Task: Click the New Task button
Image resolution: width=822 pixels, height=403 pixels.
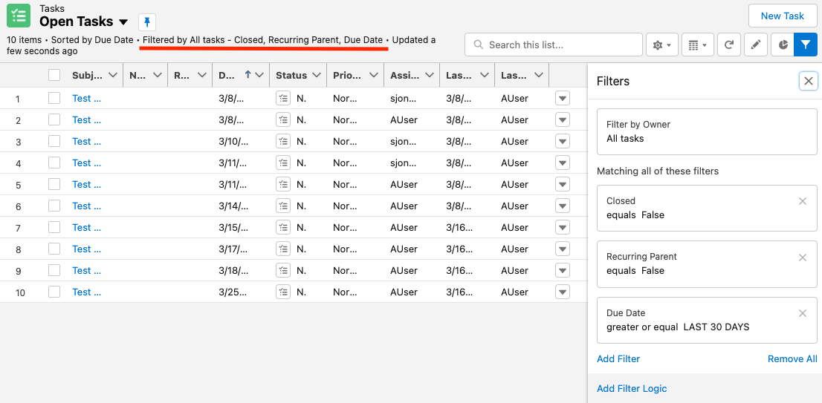Action: pyautogui.click(x=782, y=16)
